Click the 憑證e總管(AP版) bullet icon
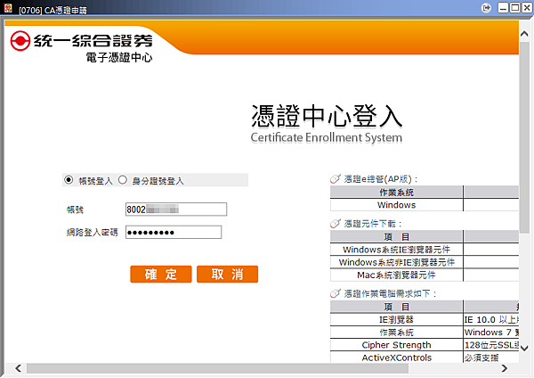Screen dimensions: 534x378 pyautogui.click(x=336, y=178)
